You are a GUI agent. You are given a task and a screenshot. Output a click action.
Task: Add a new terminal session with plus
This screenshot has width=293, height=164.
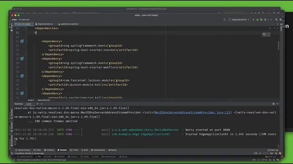38,104
